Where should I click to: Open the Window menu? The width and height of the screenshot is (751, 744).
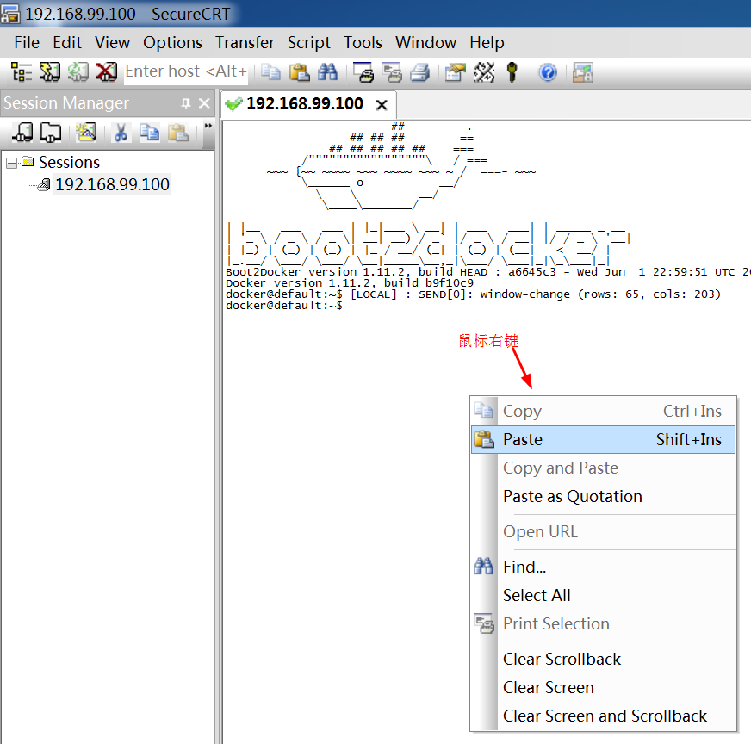[x=425, y=43]
